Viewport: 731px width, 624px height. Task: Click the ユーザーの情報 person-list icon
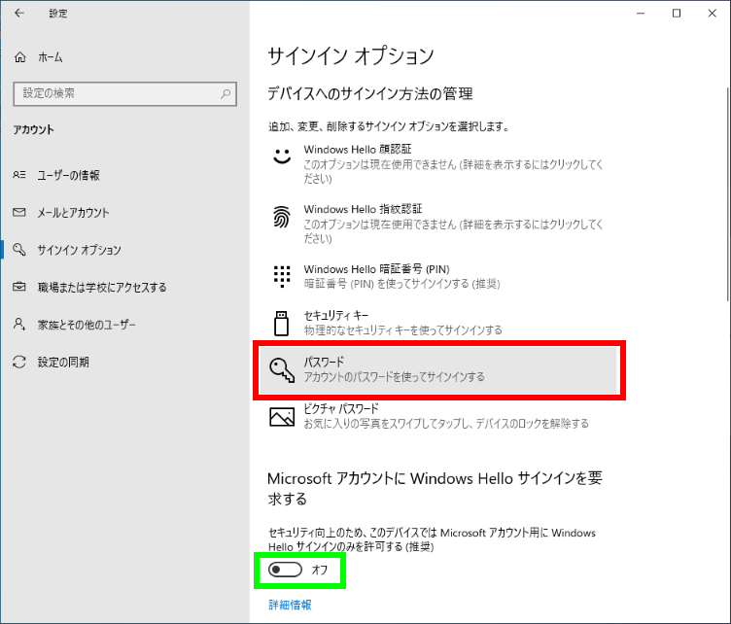tap(19, 175)
